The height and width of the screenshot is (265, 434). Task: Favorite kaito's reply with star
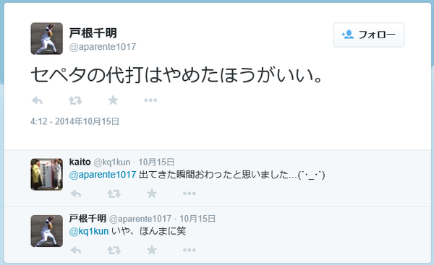pos(152,194)
